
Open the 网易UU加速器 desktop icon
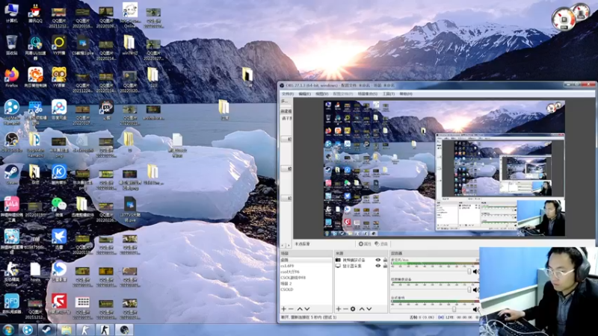[x=35, y=47]
